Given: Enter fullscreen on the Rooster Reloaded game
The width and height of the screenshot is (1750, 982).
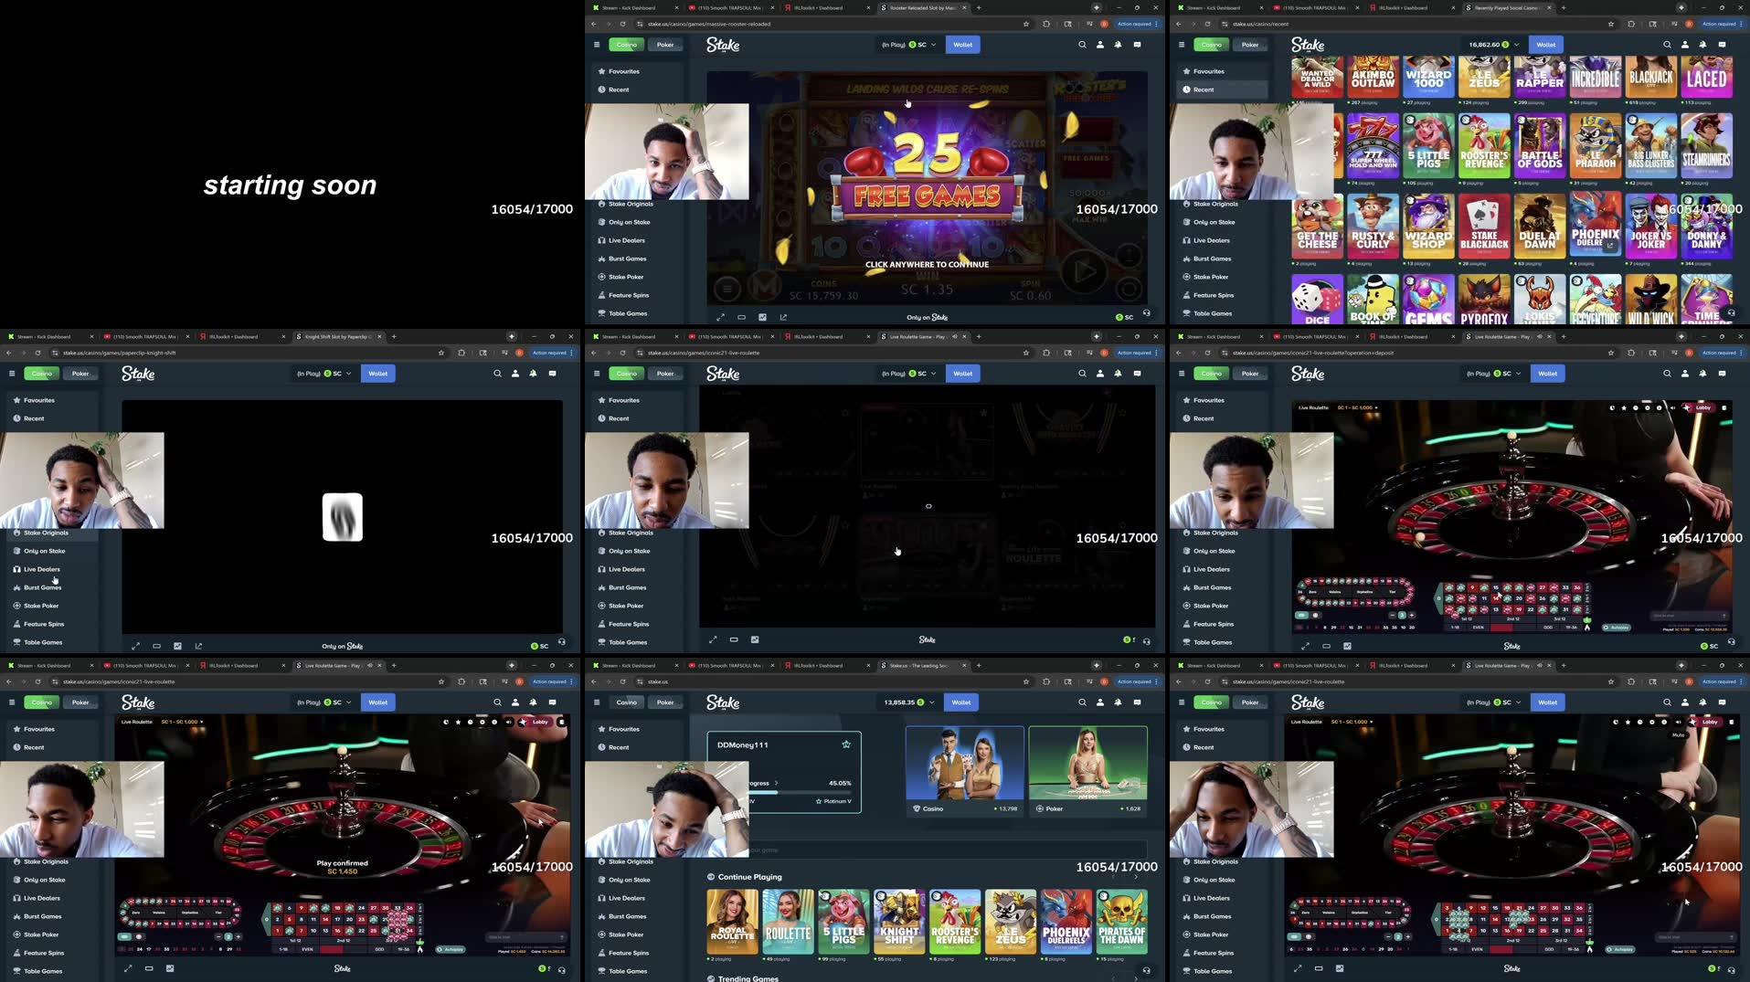Looking at the screenshot, I should (x=720, y=317).
